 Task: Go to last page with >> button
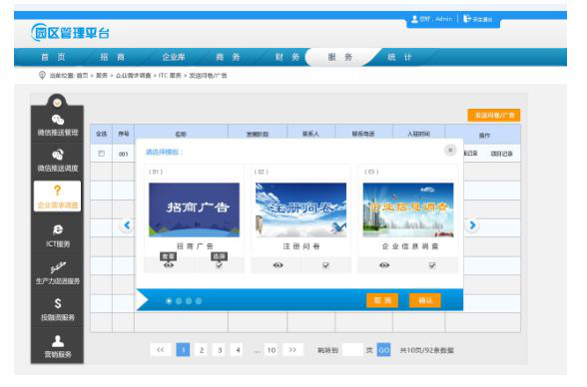click(293, 350)
